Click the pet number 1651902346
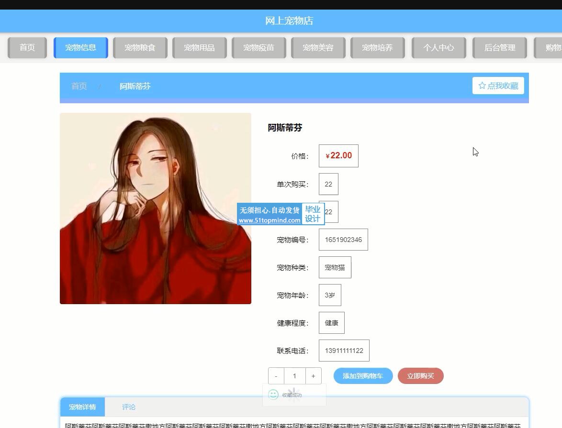The image size is (562, 428). coord(343,240)
